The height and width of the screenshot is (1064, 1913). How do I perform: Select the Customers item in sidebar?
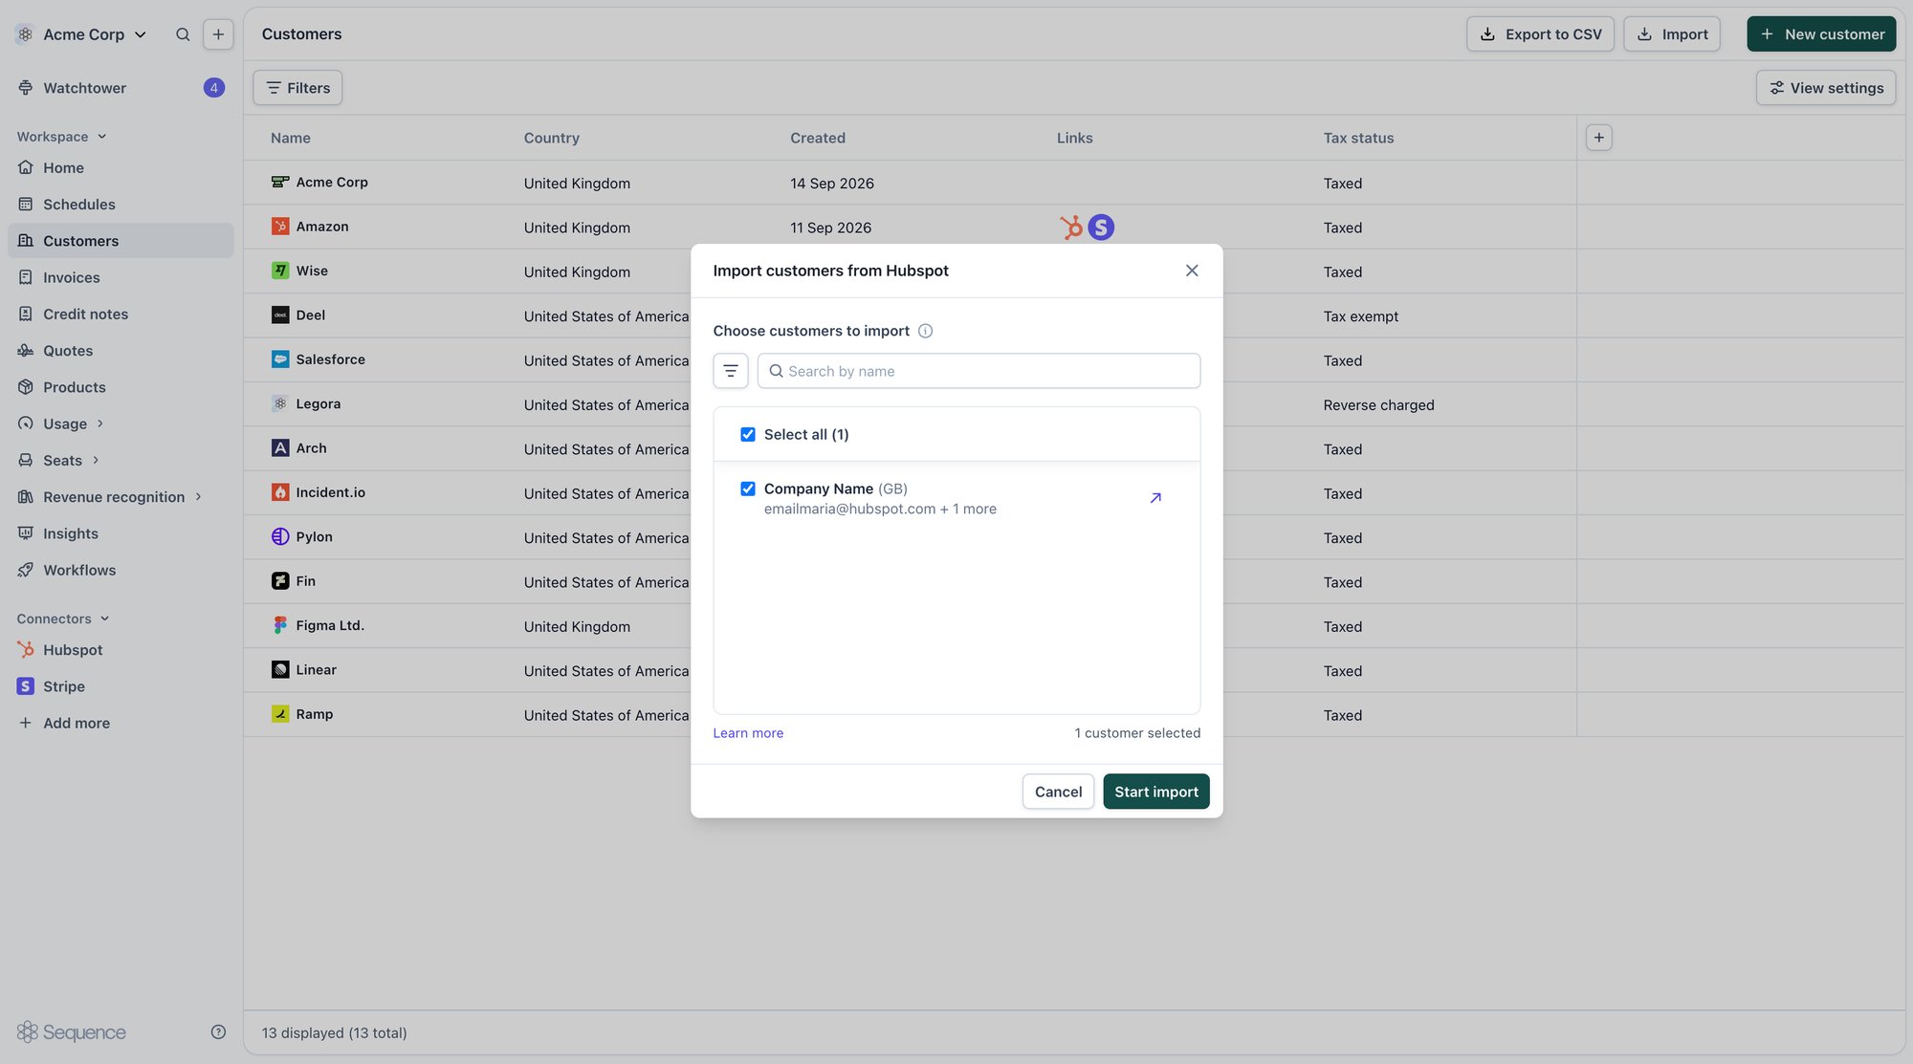point(121,241)
